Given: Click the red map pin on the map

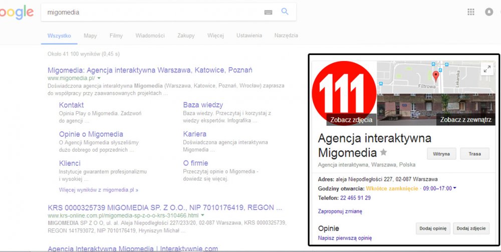Looking at the screenshot, I should (x=436, y=76).
